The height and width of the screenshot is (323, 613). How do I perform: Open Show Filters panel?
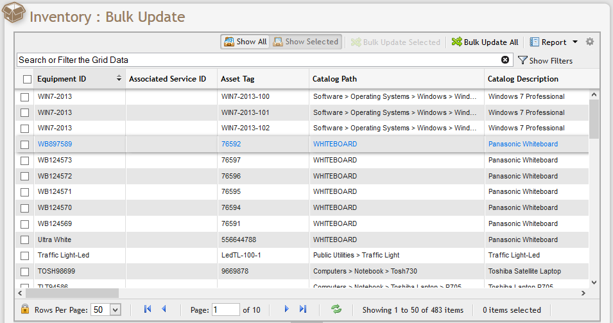545,60
